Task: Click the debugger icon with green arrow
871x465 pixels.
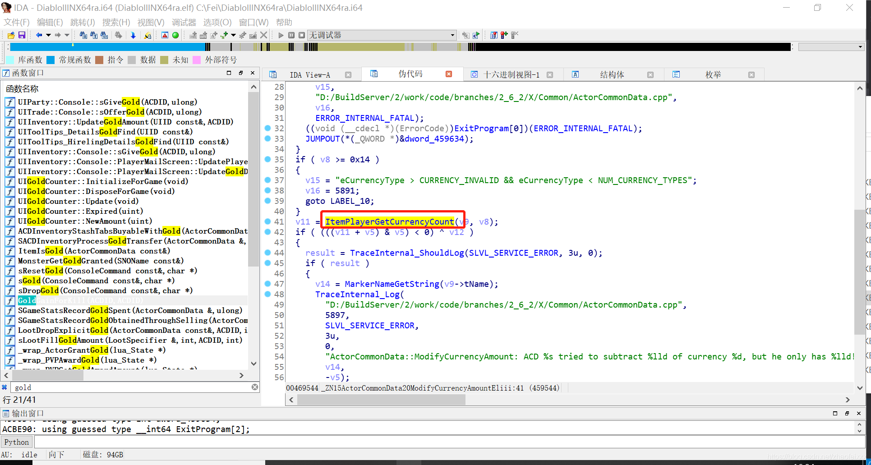Action: coord(476,35)
